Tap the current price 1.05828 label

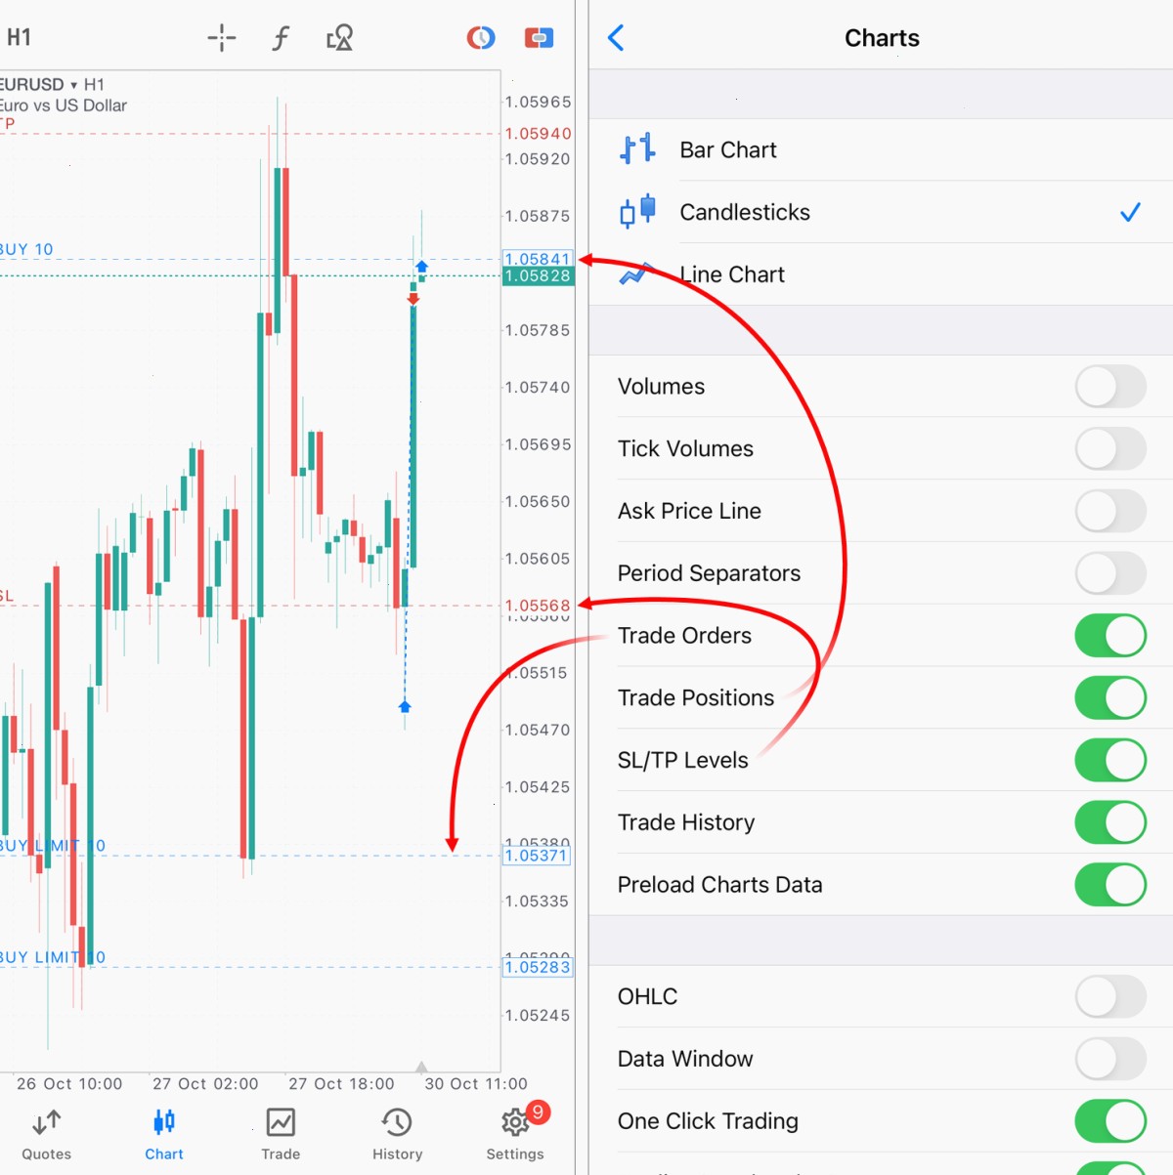pyautogui.click(x=538, y=276)
